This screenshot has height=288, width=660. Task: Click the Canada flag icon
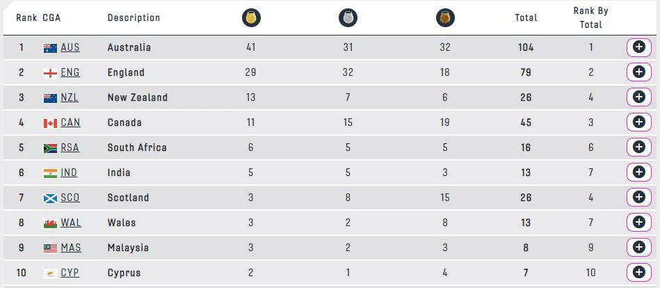pyautogui.click(x=50, y=122)
